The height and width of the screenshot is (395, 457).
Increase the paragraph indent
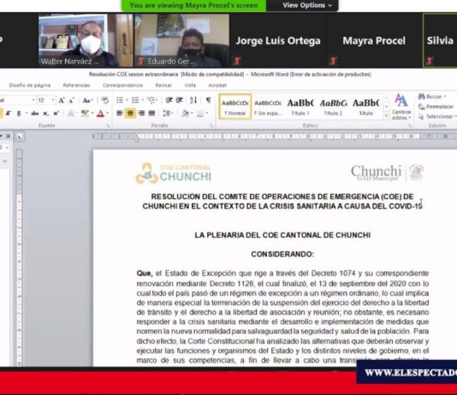click(x=180, y=100)
